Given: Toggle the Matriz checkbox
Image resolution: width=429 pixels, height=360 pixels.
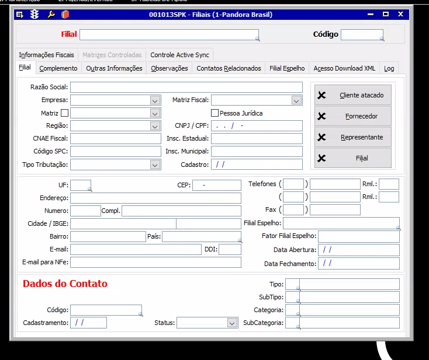Looking at the screenshot, I should coord(64,113).
